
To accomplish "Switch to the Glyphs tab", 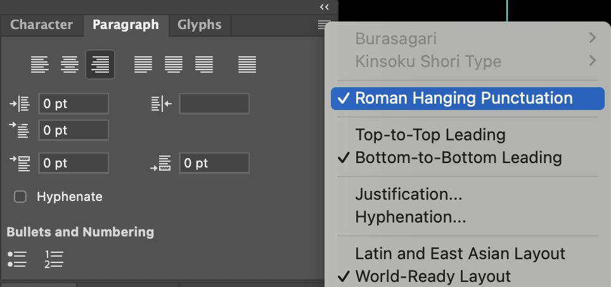I will point(199,25).
